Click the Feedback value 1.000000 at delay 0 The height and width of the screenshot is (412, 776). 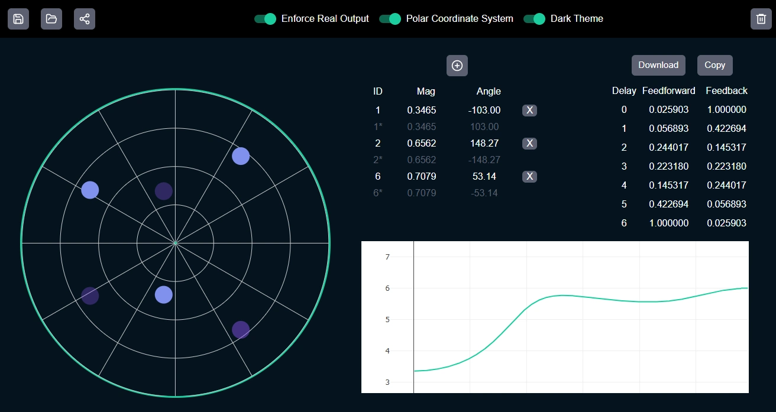point(726,109)
